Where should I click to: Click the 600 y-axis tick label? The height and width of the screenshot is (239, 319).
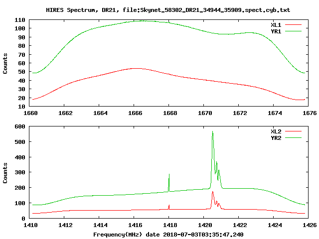tap(20, 126)
